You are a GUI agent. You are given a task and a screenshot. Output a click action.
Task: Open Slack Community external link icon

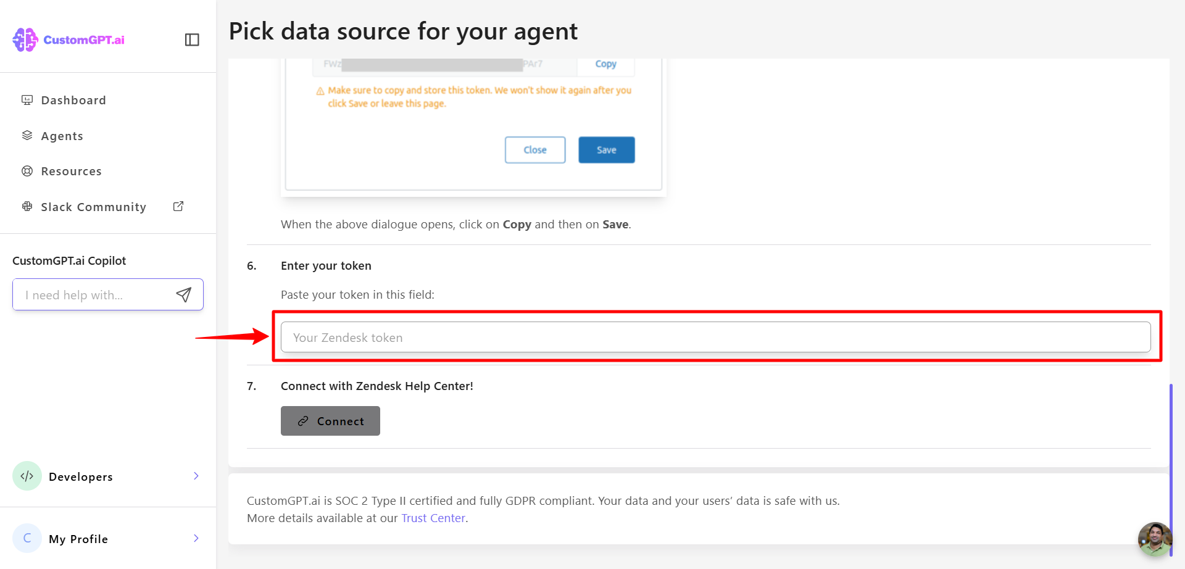coord(178,207)
